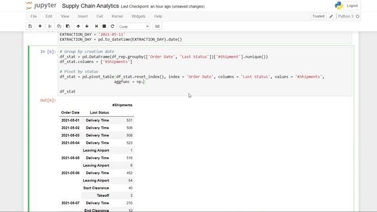Viewport: 377px width, 212px height.
Task: Click the save and checkpoint icon
Action: pos(30,26)
